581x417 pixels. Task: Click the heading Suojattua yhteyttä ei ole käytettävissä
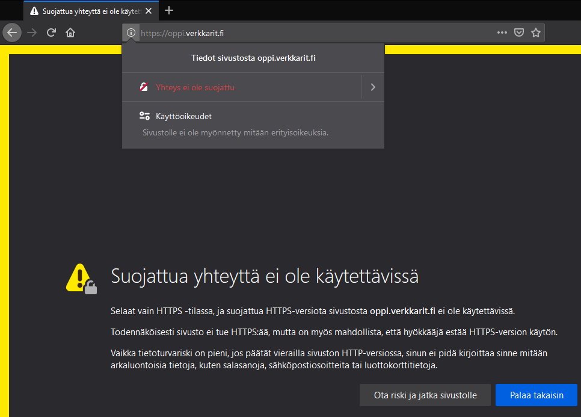click(x=265, y=277)
